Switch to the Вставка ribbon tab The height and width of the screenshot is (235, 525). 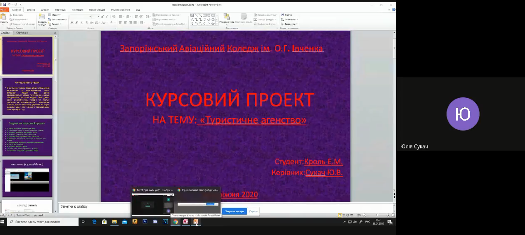click(31, 10)
